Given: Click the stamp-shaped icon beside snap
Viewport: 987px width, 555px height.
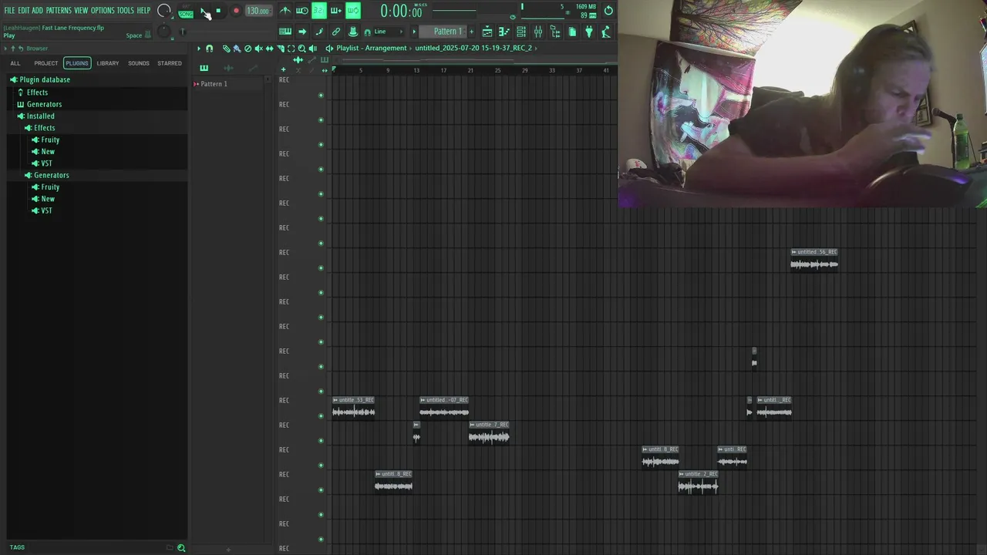Looking at the screenshot, I should (352, 32).
